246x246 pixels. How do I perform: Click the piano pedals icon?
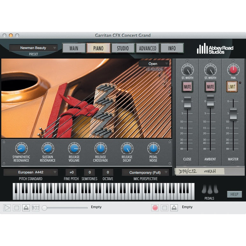[210, 189]
